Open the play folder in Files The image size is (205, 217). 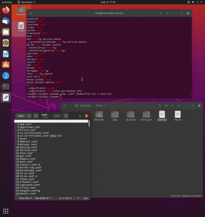pos(115,116)
